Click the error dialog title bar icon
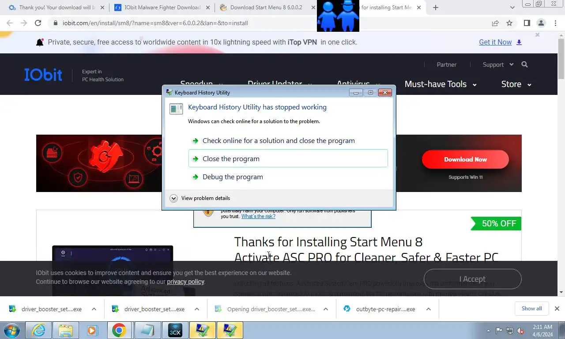The height and width of the screenshot is (339, 565). [x=169, y=92]
